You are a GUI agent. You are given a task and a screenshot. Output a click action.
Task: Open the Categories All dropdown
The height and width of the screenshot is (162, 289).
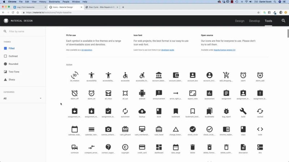(22, 98)
